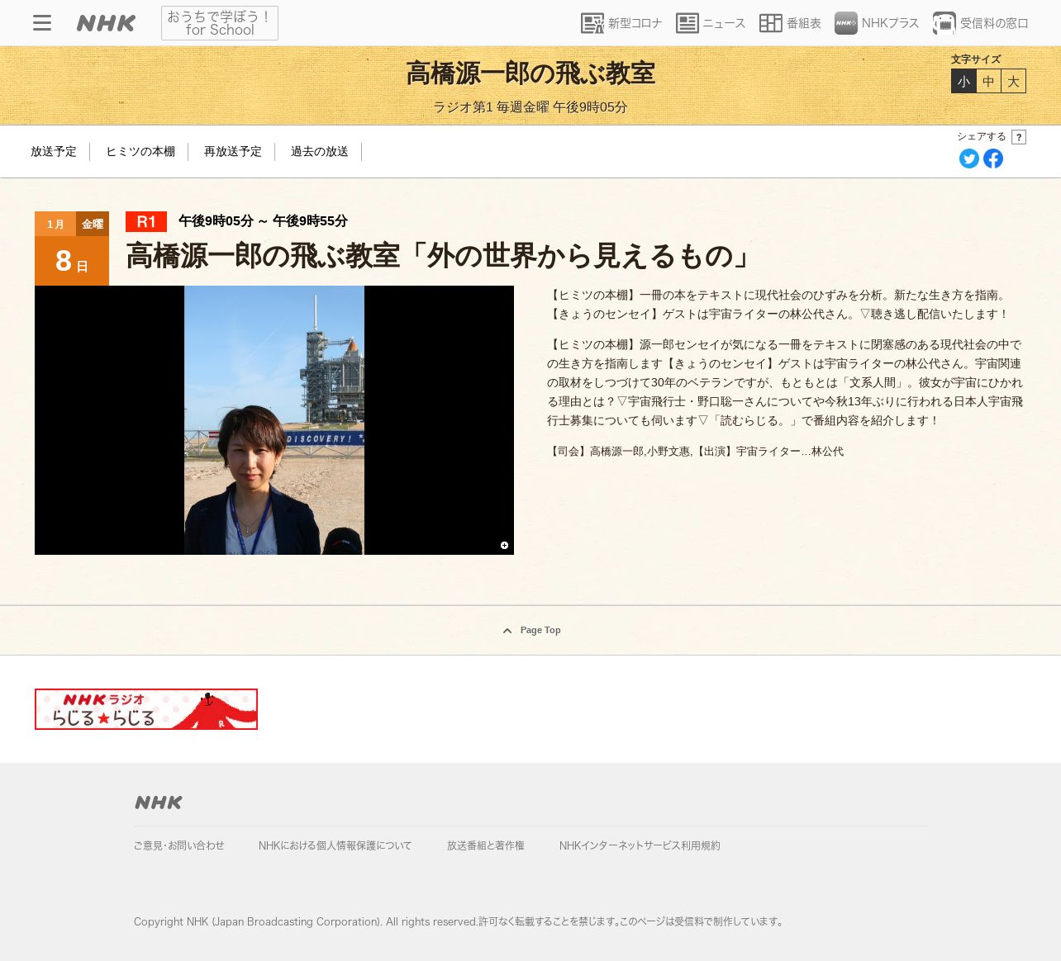Set text size to 小
1061x961 pixels.
(x=963, y=81)
